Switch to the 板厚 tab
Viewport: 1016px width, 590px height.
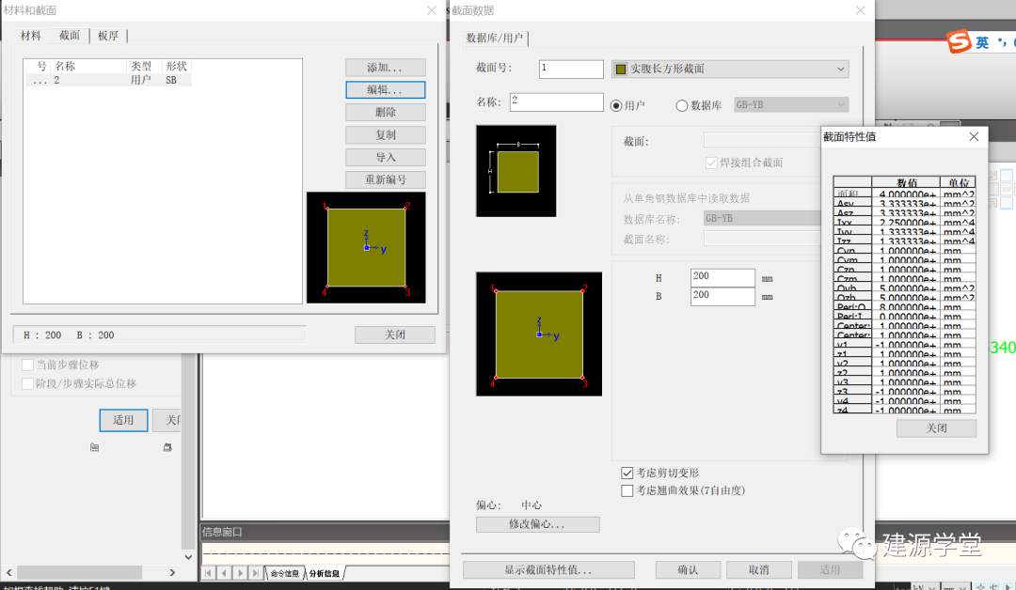pyautogui.click(x=108, y=36)
